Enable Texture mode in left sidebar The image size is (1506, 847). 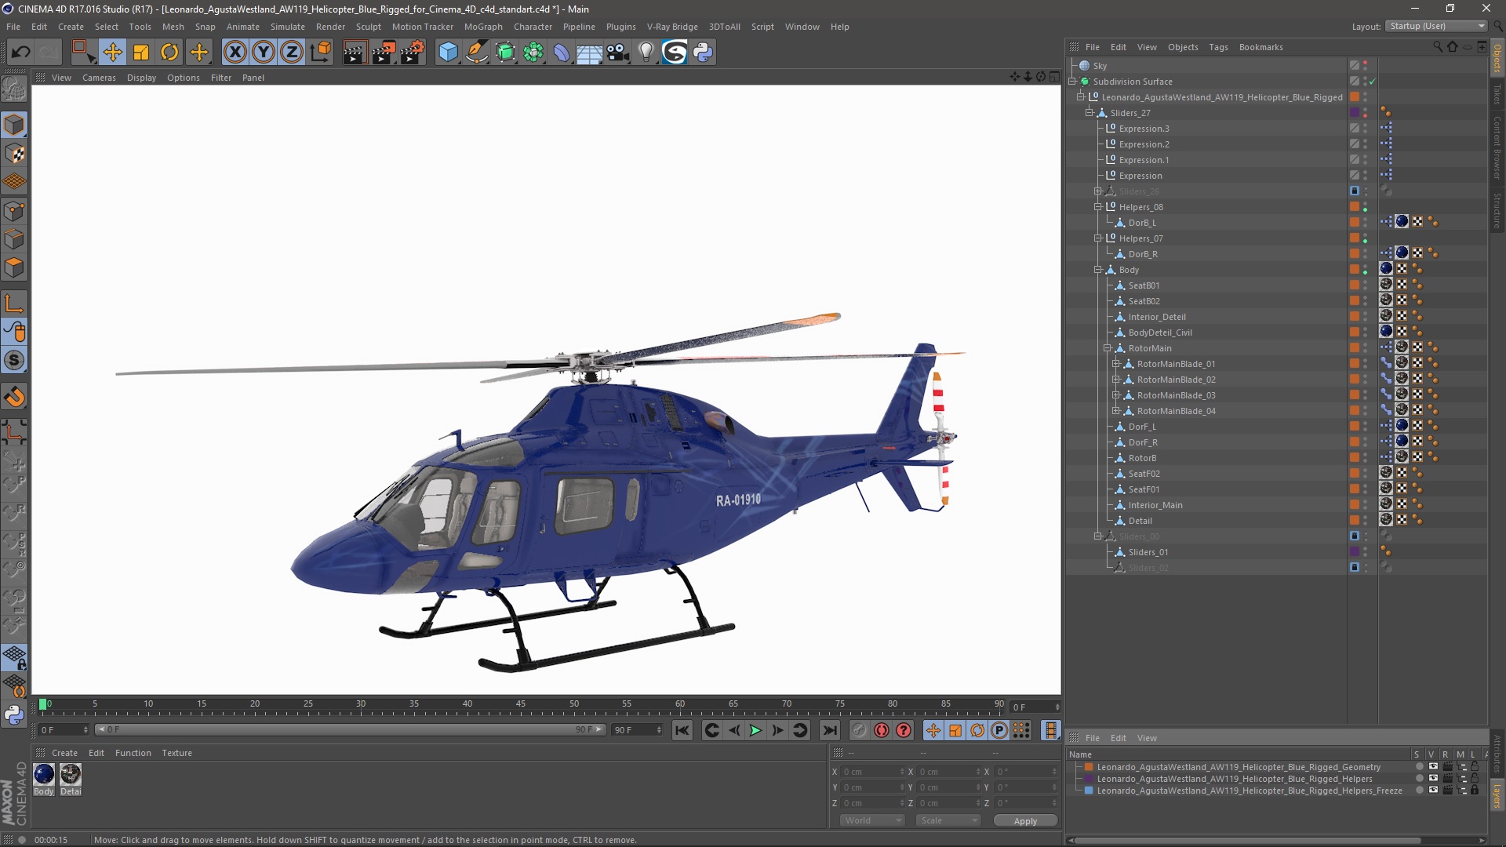coord(14,154)
